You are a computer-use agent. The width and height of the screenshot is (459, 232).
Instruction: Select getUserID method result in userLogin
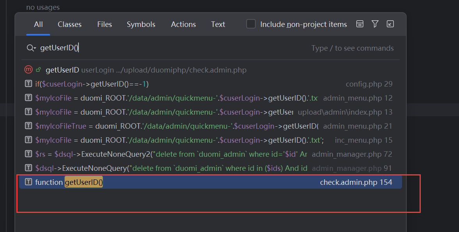pyautogui.click(x=210, y=70)
